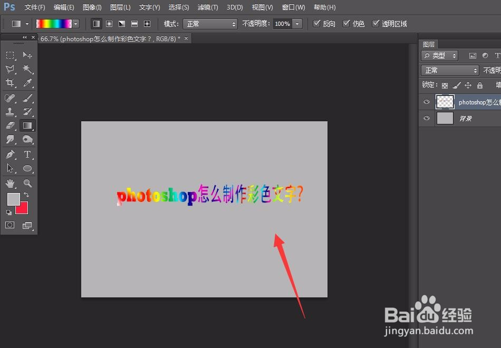The height and width of the screenshot is (348, 501).
Task: Choose diamond gradient style
Action: click(x=147, y=24)
